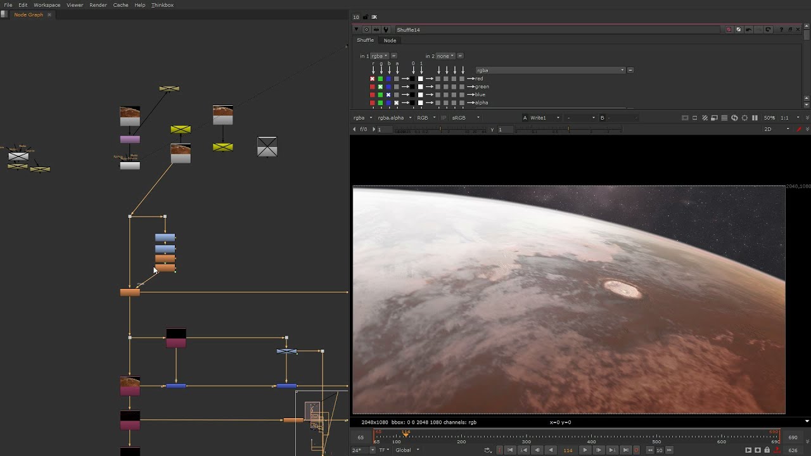Open the 'in 2' none channel dropdown
Screen dimensions: 811x456
click(445, 56)
